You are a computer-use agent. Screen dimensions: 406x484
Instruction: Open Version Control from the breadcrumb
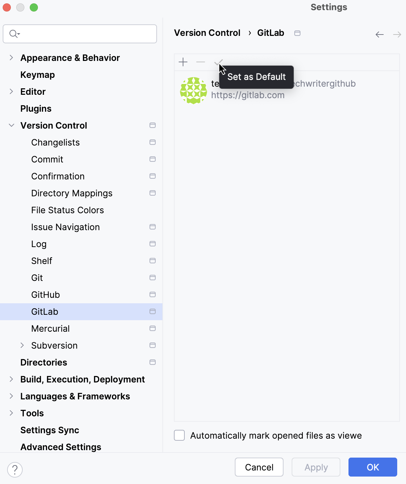tap(207, 33)
